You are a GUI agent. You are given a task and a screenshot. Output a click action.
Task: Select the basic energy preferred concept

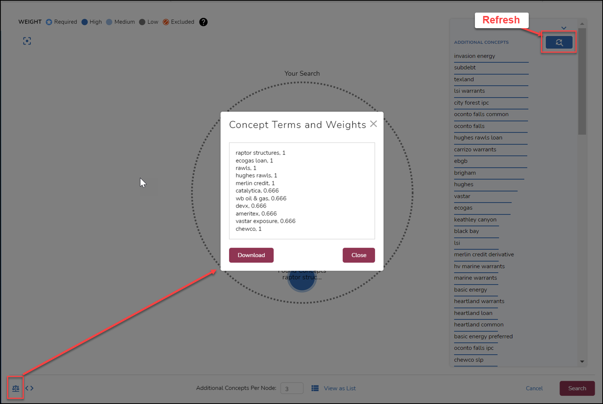(x=483, y=337)
